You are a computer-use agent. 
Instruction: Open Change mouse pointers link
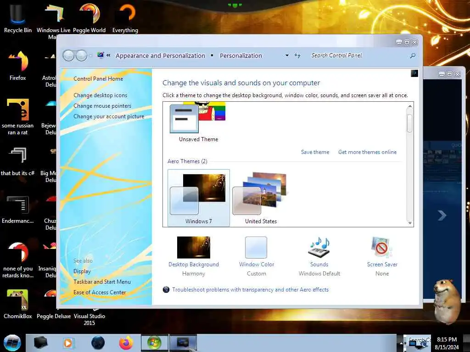point(102,106)
